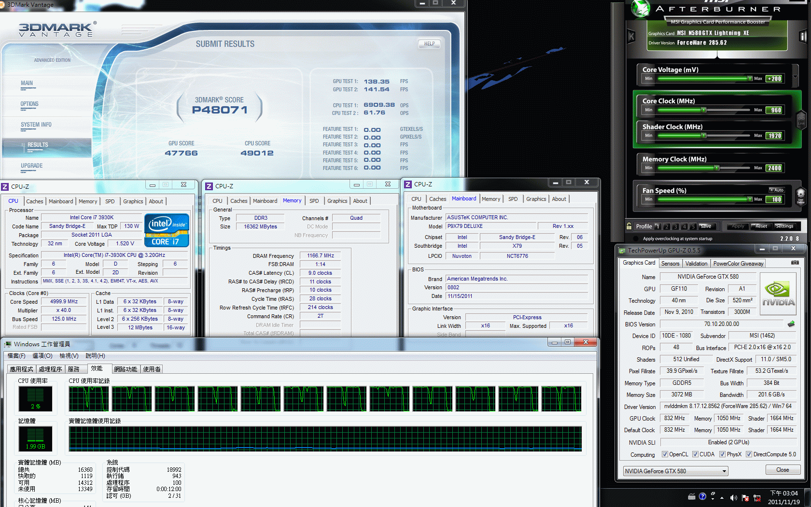Click the CPU-Z Z icon in Memory window title
This screenshot has height=507, width=811.
209,186
